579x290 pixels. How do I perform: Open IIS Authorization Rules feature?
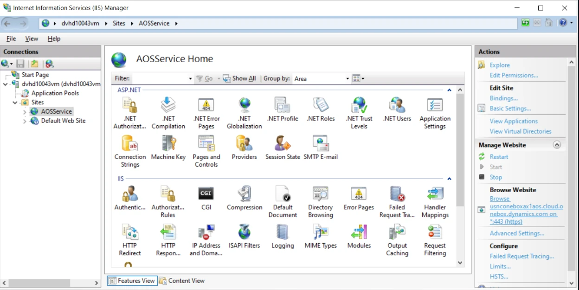click(x=168, y=202)
